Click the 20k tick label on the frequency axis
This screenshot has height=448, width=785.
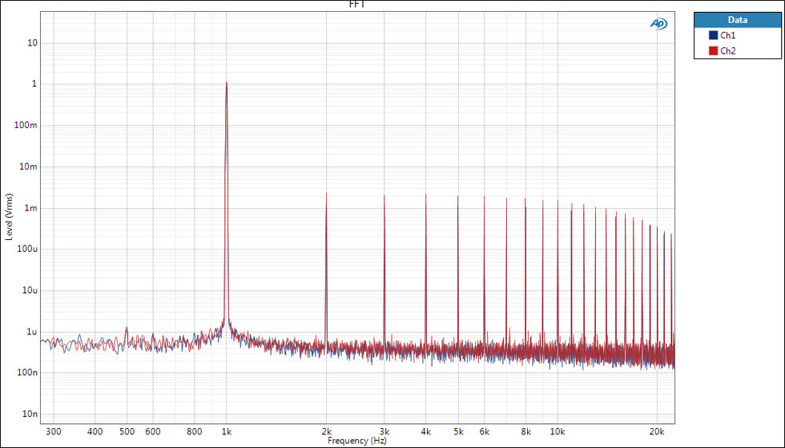coord(658,431)
